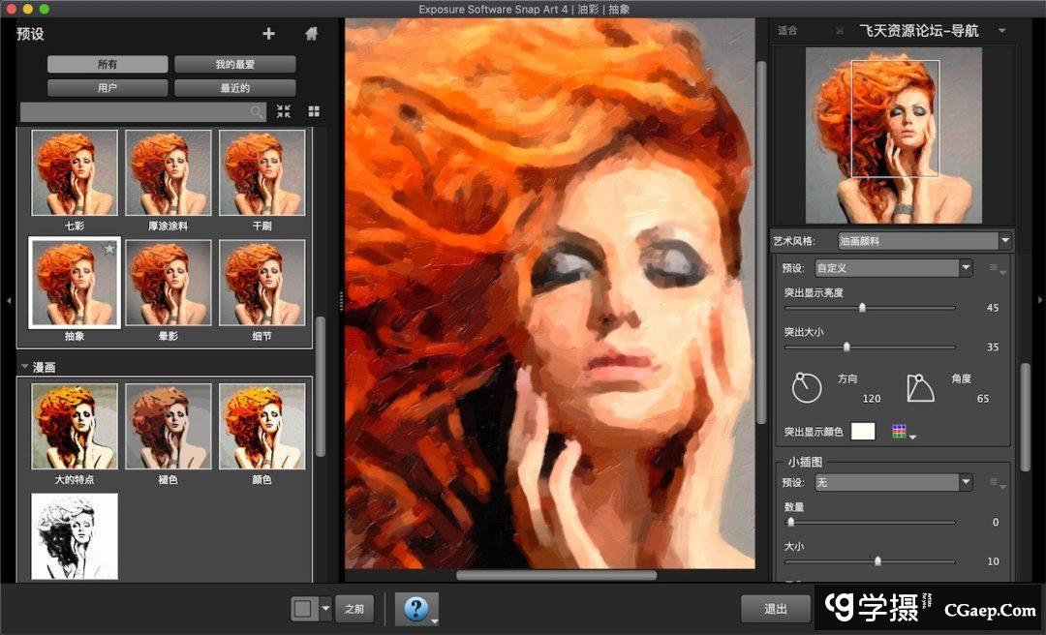This screenshot has width=1046, height=635.
Task: Click the 突出显示颜色 white color swatch
Action: click(x=862, y=432)
